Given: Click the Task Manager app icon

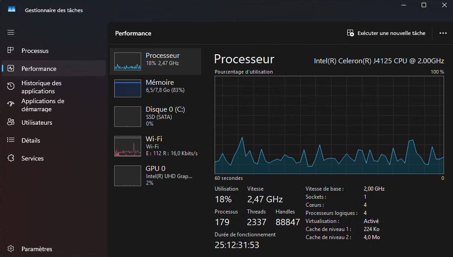Looking at the screenshot, I should [x=12, y=9].
